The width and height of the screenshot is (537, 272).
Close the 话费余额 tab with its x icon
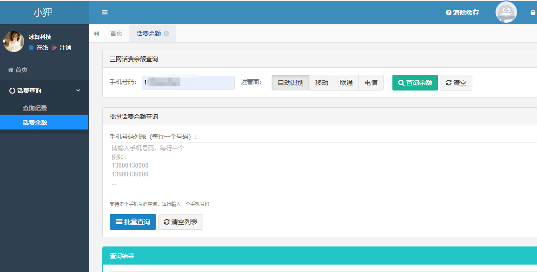166,33
